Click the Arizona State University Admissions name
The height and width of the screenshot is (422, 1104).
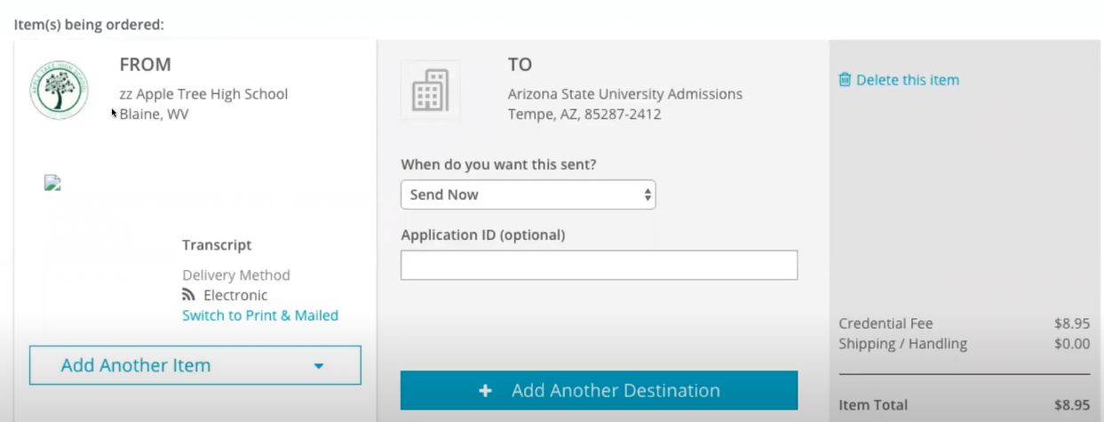pyautogui.click(x=624, y=94)
